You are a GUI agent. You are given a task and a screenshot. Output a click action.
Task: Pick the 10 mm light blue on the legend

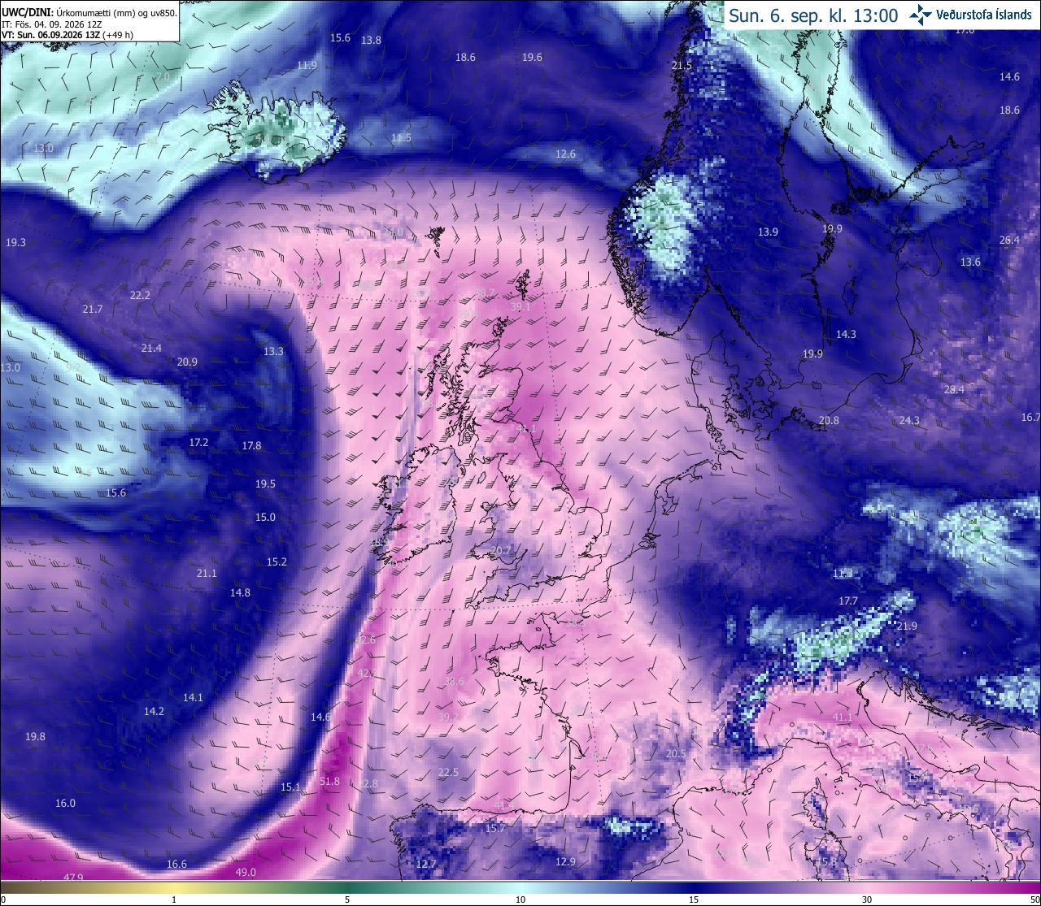520,888
